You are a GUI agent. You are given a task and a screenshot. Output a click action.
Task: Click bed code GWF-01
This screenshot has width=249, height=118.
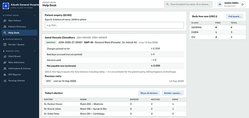click(x=89, y=42)
